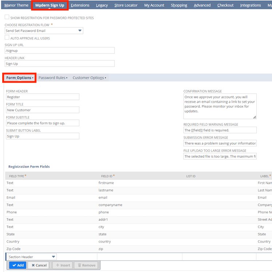Click the List ID column header
This screenshot has height=272, width=272.
point(191,176)
